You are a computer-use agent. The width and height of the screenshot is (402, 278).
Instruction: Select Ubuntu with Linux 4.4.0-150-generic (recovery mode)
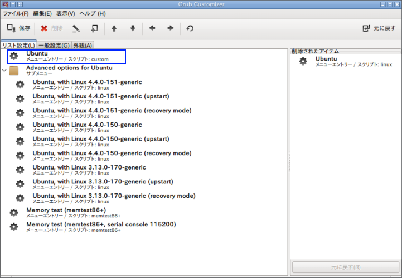[112, 156]
